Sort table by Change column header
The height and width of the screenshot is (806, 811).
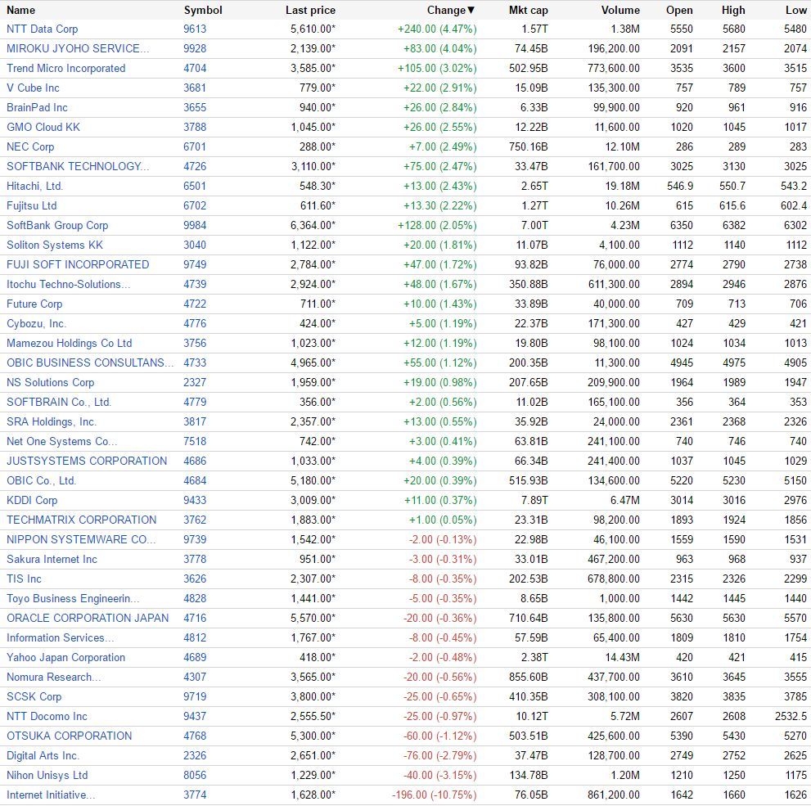pos(450,10)
